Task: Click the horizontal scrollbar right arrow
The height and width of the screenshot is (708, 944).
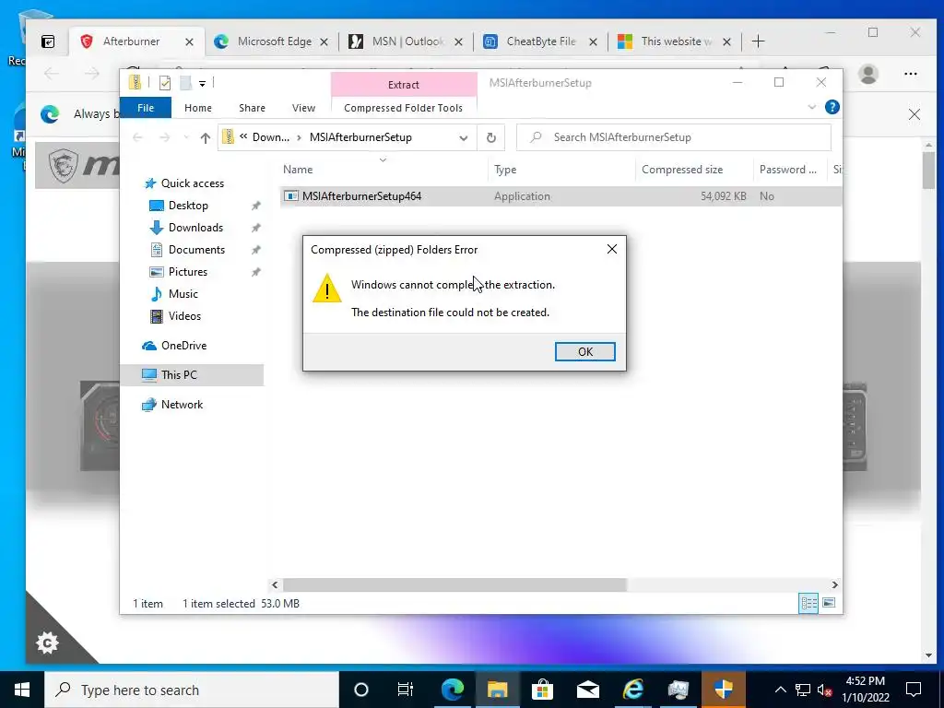Action: click(834, 584)
